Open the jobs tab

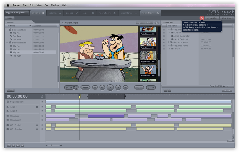[x=88, y=13]
